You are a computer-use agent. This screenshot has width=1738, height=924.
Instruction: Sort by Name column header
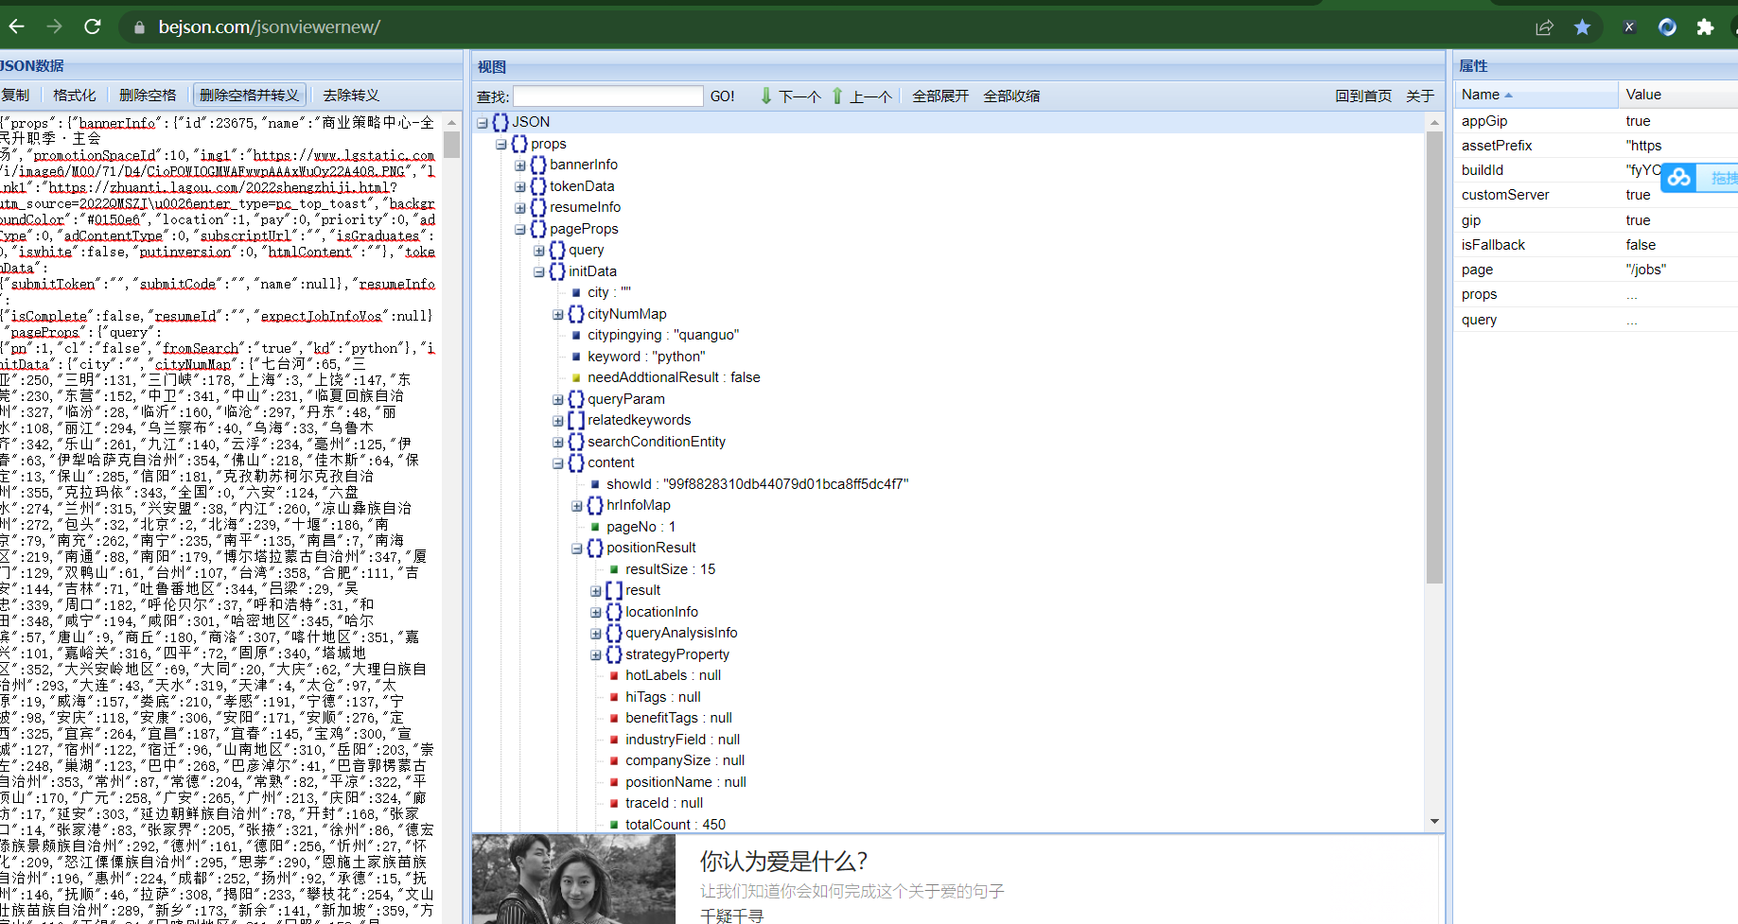tap(1535, 95)
